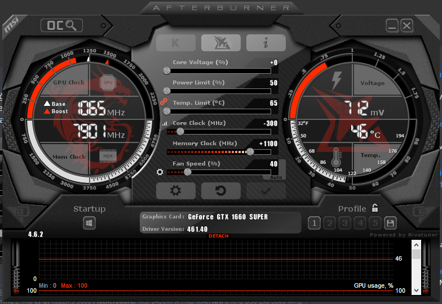Save the current profile with floppy icon
Viewport: 442px width, 304px height.
pos(390,223)
